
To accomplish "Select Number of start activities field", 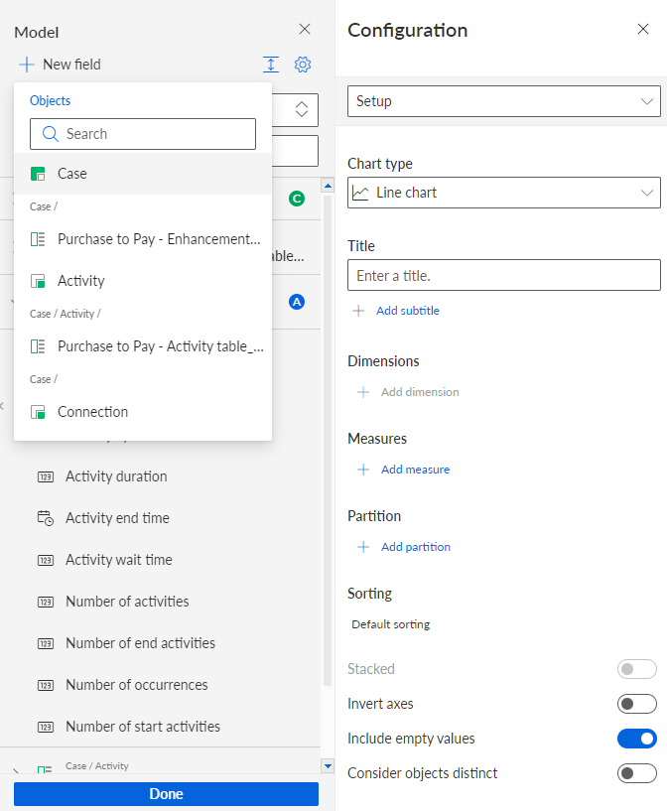I will coord(143,728).
